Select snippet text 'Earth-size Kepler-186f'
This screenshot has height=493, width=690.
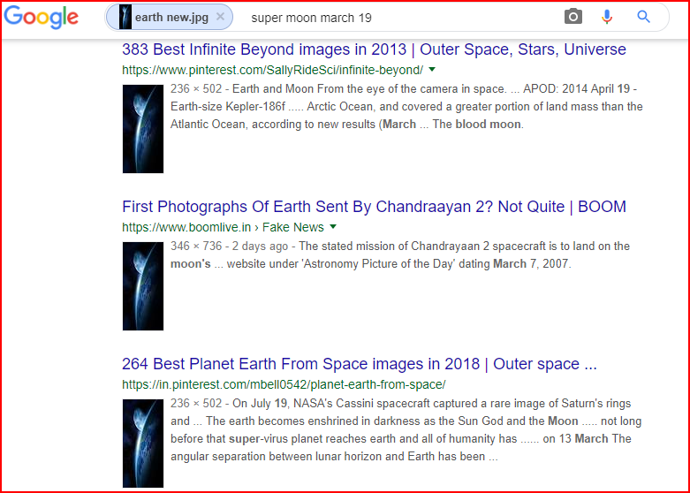coord(228,107)
